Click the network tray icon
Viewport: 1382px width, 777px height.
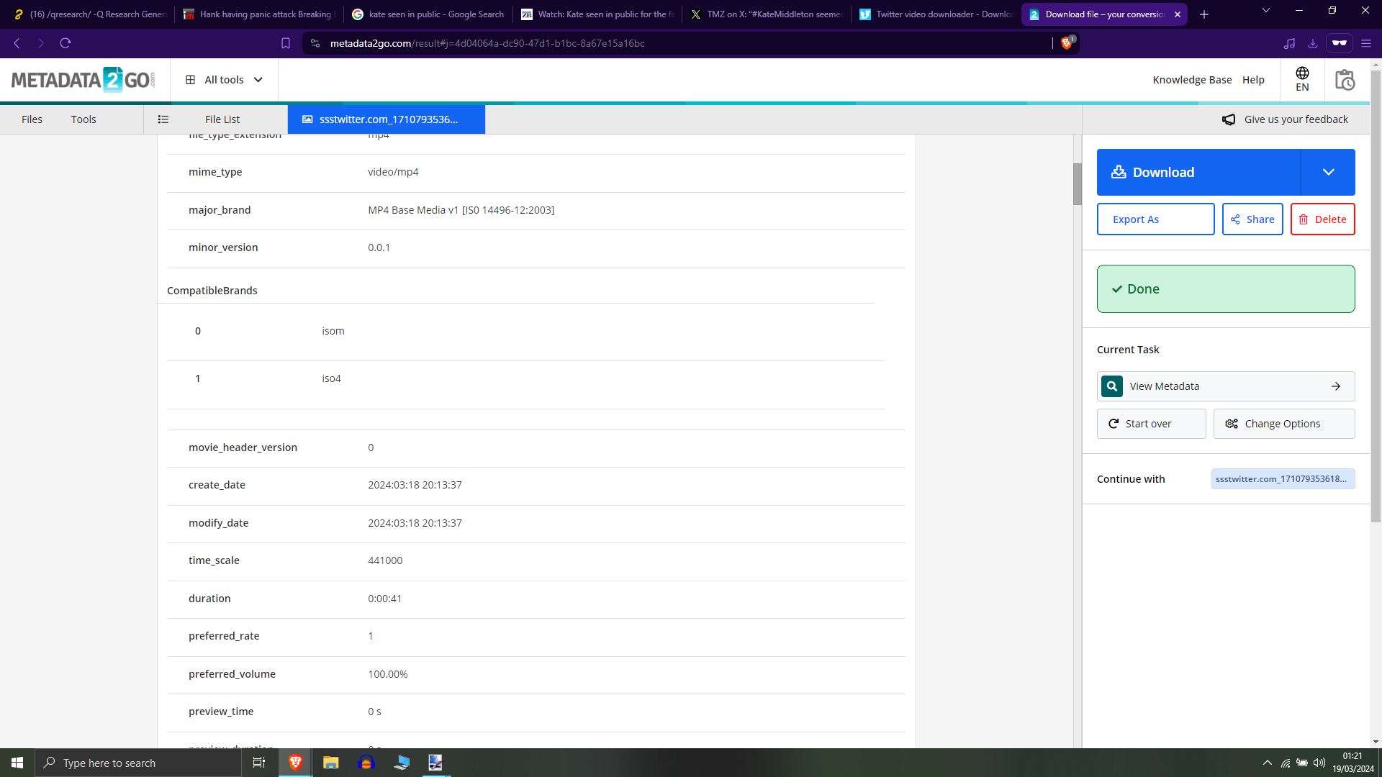coord(1286,763)
